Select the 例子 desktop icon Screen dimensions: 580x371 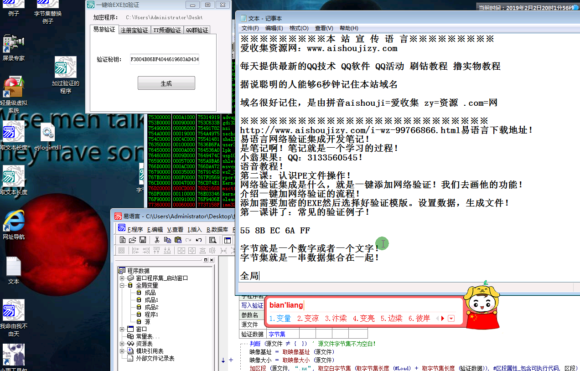14,9
